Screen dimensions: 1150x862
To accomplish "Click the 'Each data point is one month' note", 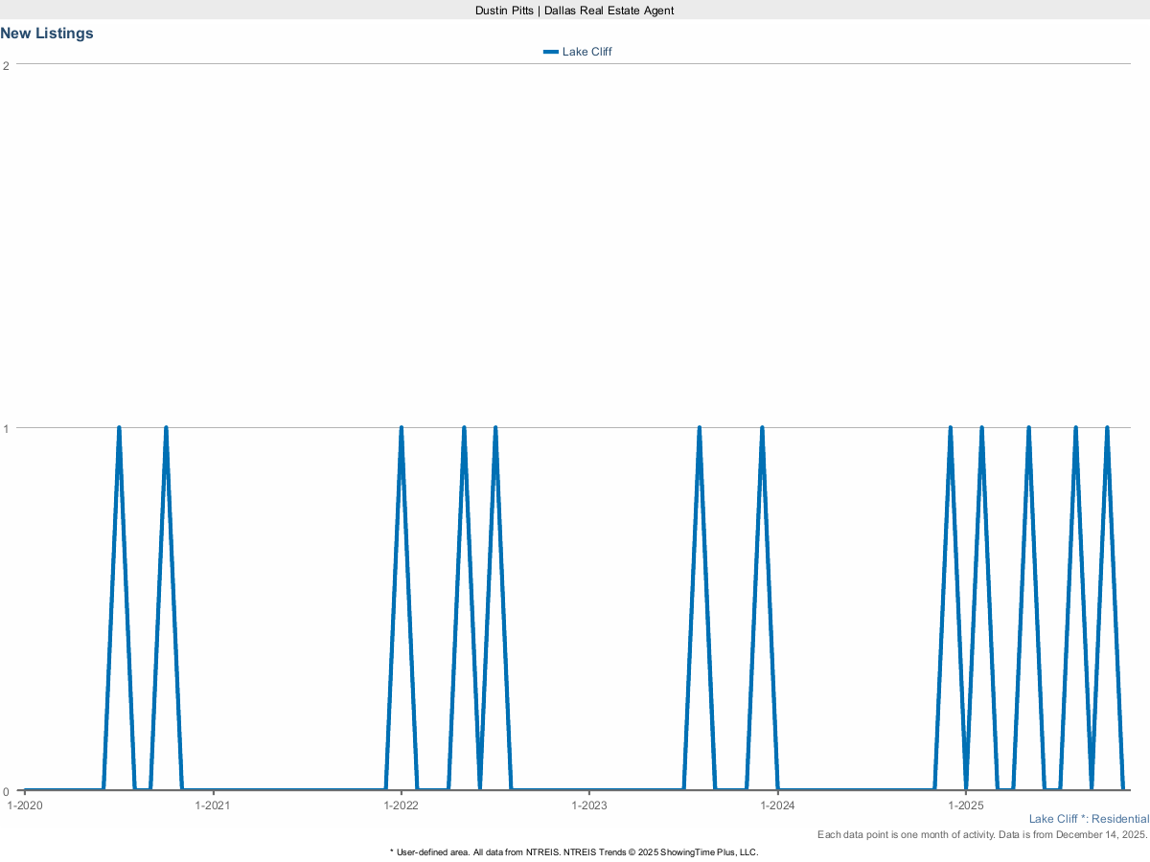I will (982, 835).
